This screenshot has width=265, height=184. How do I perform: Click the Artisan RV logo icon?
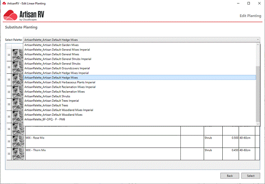[x=10, y=15]
